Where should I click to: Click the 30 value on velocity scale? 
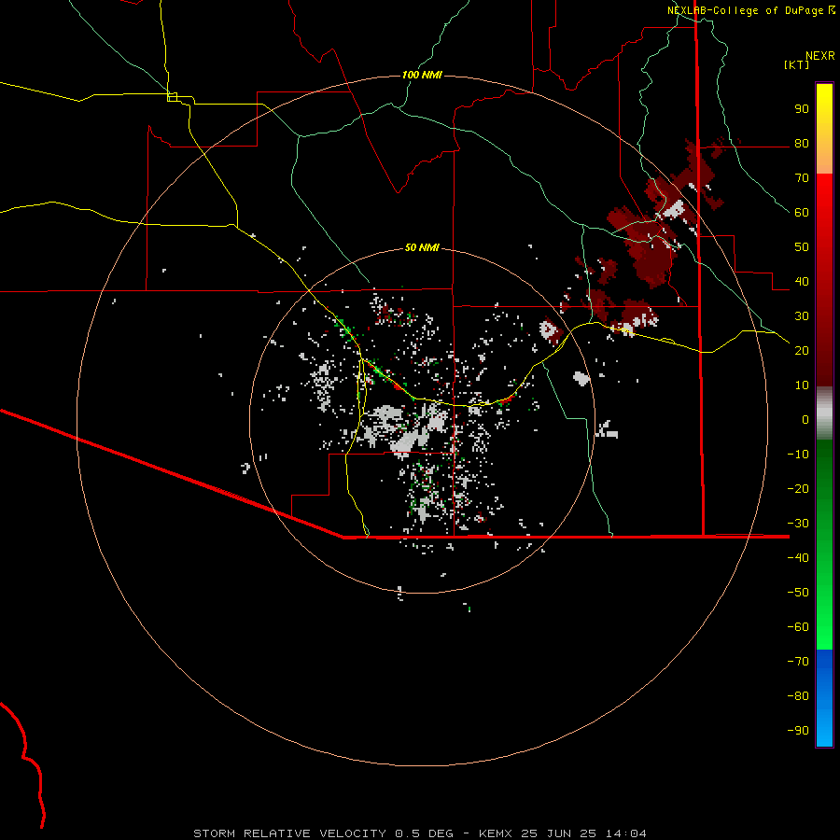tap(802, 316)
